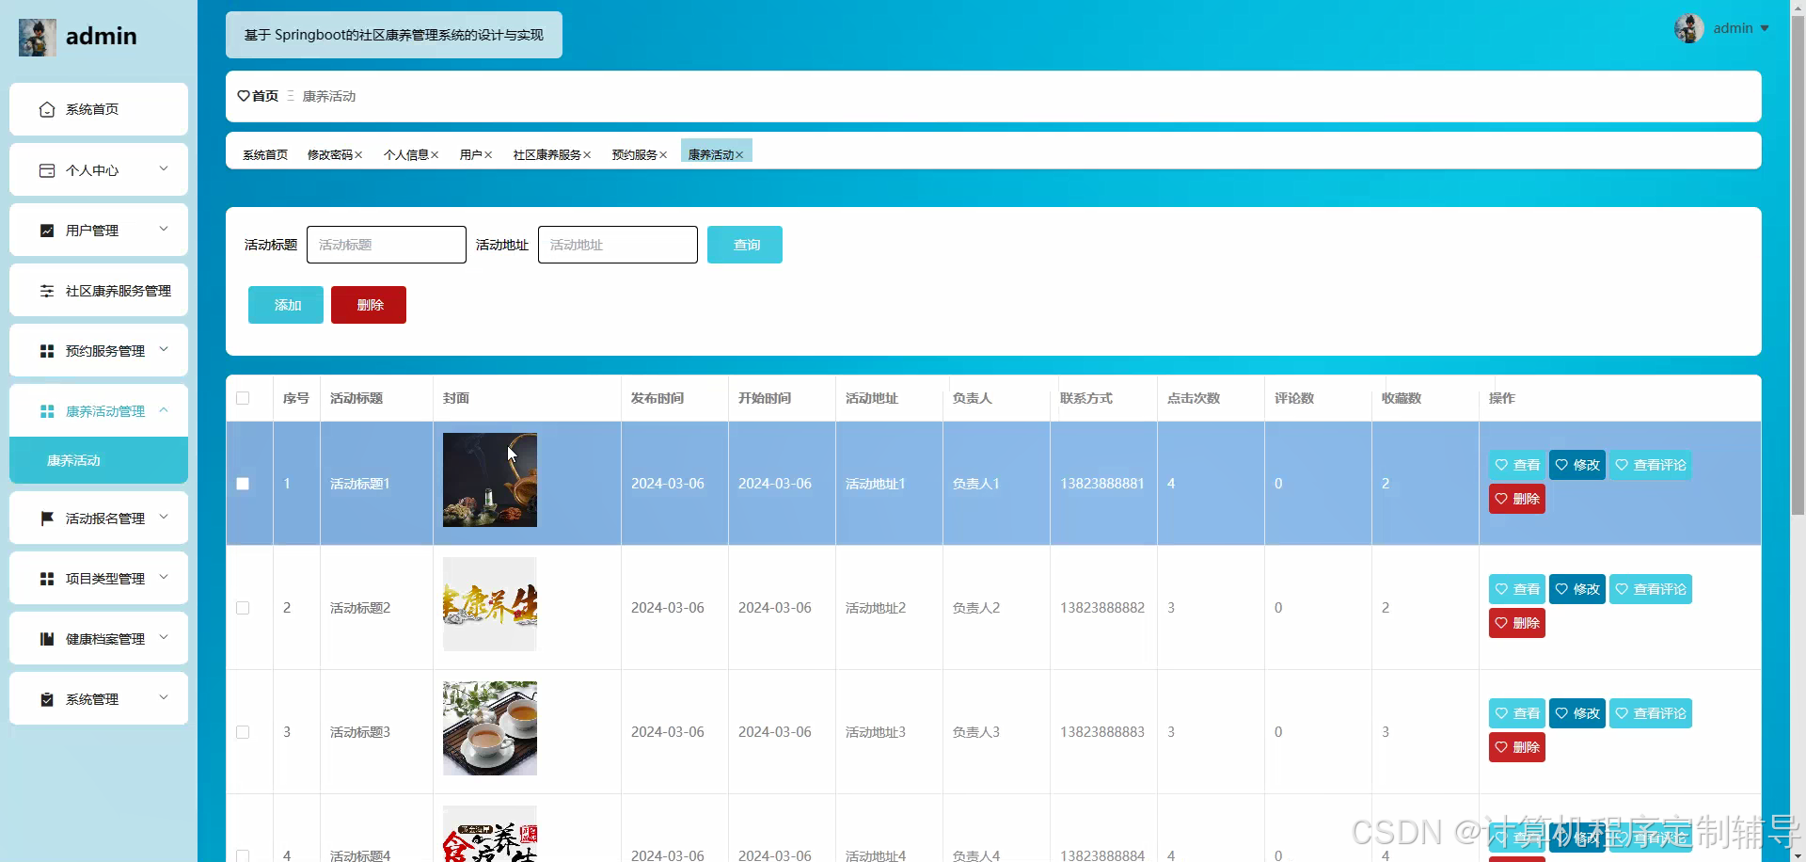The image size is (1806, 862).
Task: Focus the 活动地址 search input field
Action: (x=618, y=245)
